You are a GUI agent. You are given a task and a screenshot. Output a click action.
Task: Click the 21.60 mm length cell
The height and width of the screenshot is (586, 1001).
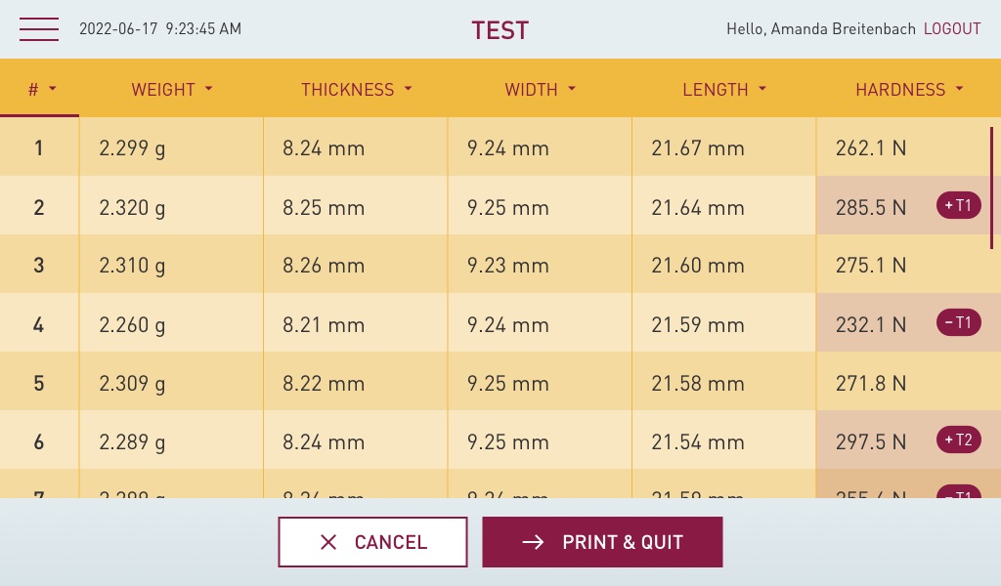698,266
